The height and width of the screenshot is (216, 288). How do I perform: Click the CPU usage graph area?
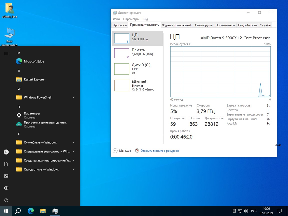(220, 72)
